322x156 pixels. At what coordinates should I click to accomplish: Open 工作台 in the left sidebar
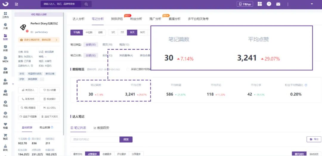(5, 15)
